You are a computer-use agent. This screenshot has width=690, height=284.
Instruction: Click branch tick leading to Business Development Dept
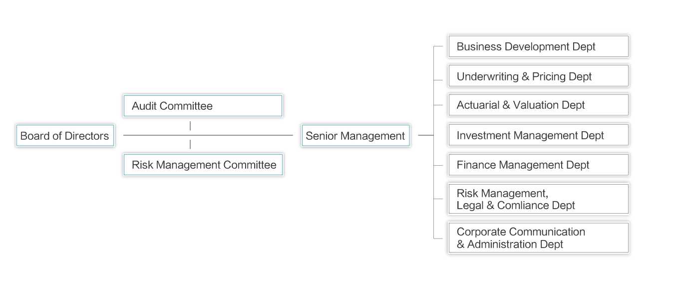point(438,46)
